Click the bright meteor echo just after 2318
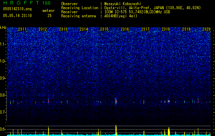Screen dimensions: 215x136 click(169, 101)
